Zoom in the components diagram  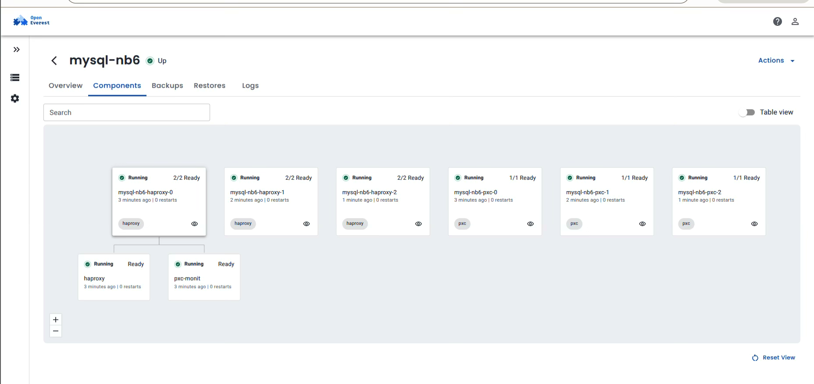tap(56, 320)
